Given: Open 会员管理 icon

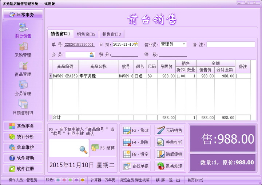Looking at the screenshot, I should [x=23, y=85].
